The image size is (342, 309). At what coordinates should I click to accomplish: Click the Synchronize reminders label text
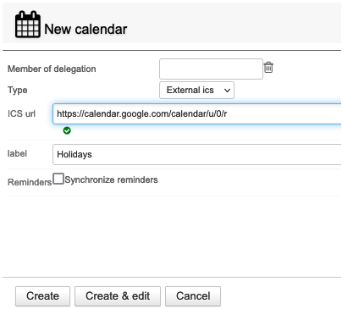click(111, 179)
